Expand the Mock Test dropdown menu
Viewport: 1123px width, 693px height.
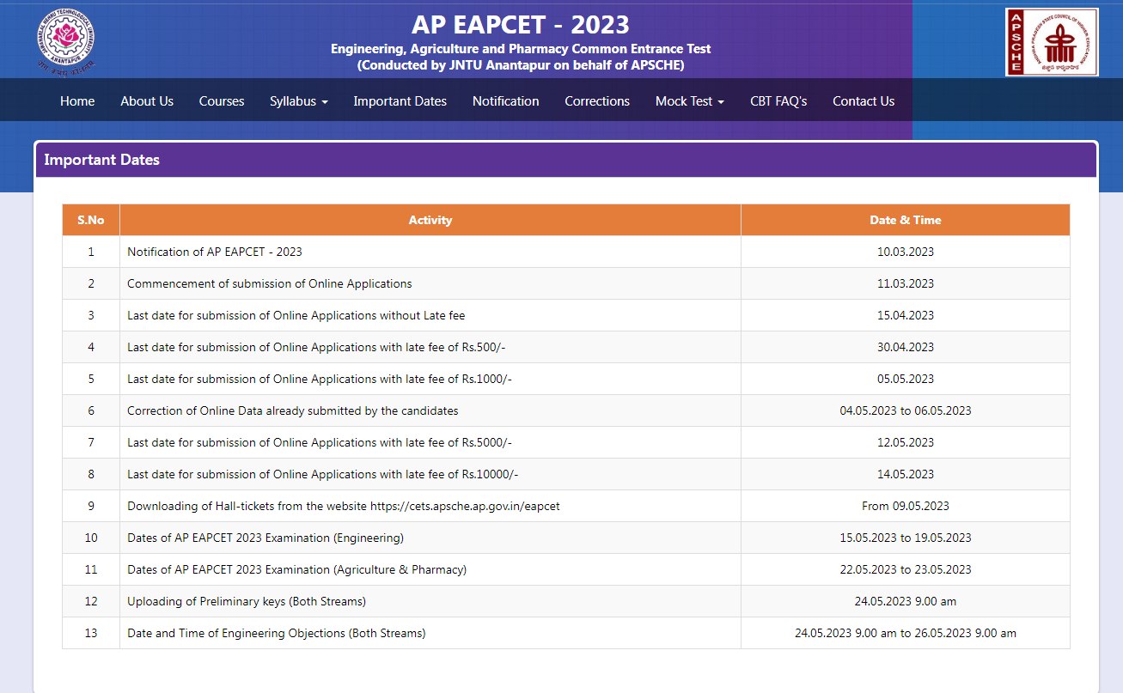point(690,100)
